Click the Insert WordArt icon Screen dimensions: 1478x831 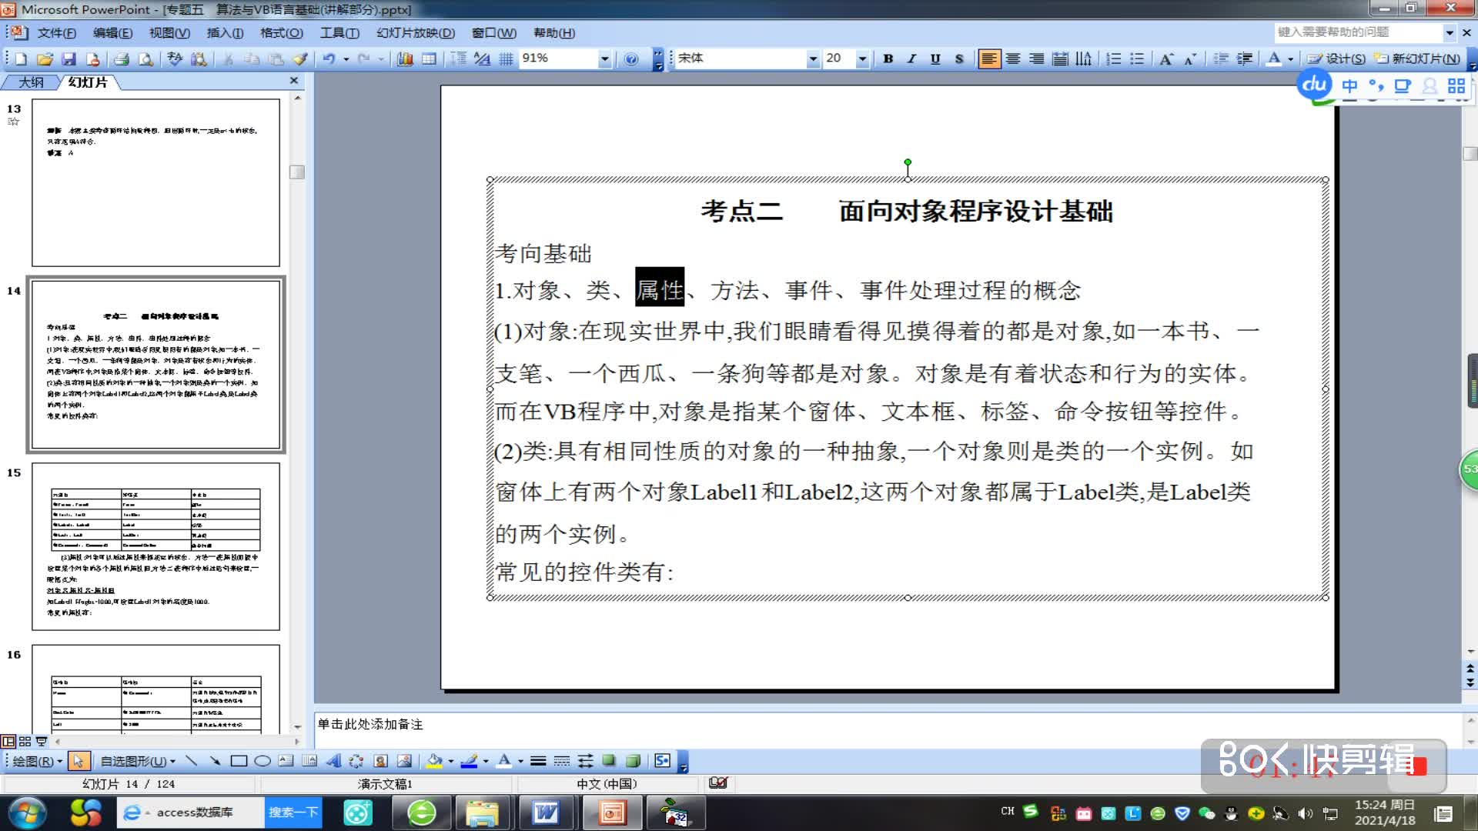[x=333, y=762]
